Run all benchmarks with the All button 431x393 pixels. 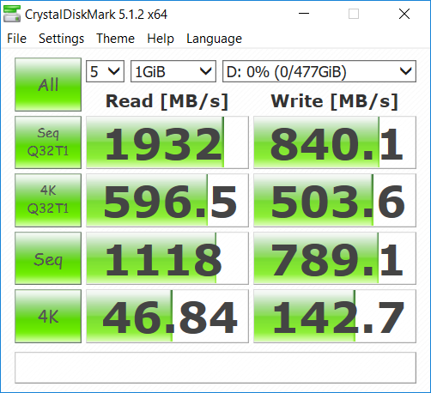point(48,85)
